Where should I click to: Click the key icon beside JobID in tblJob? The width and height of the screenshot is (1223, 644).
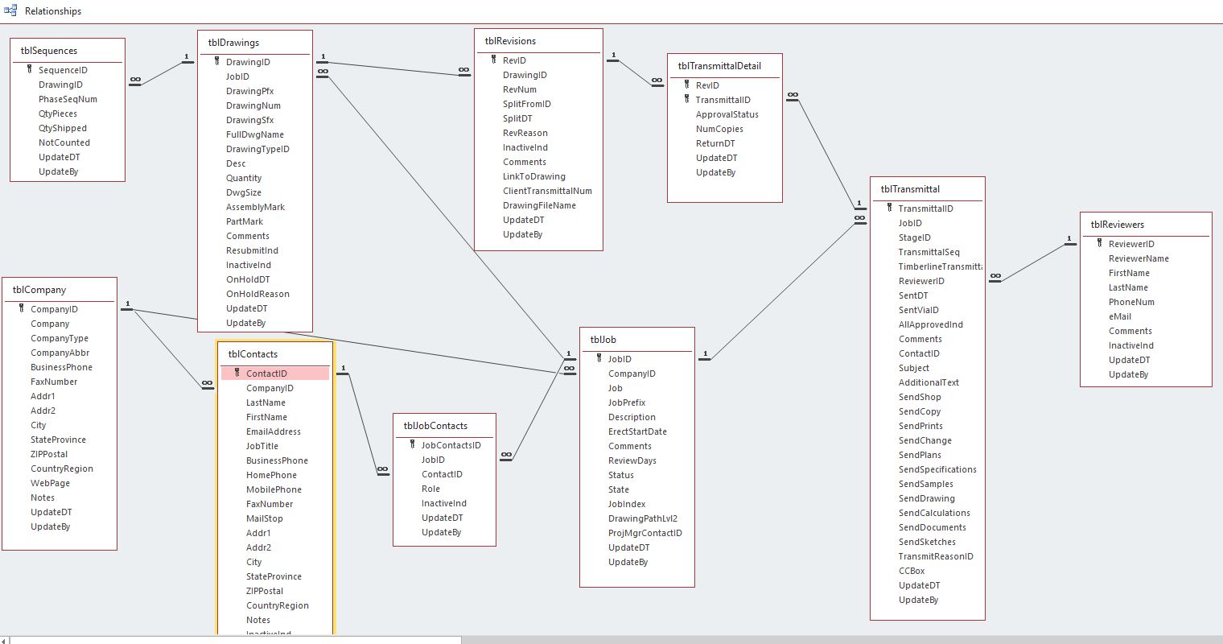[599, 359]
